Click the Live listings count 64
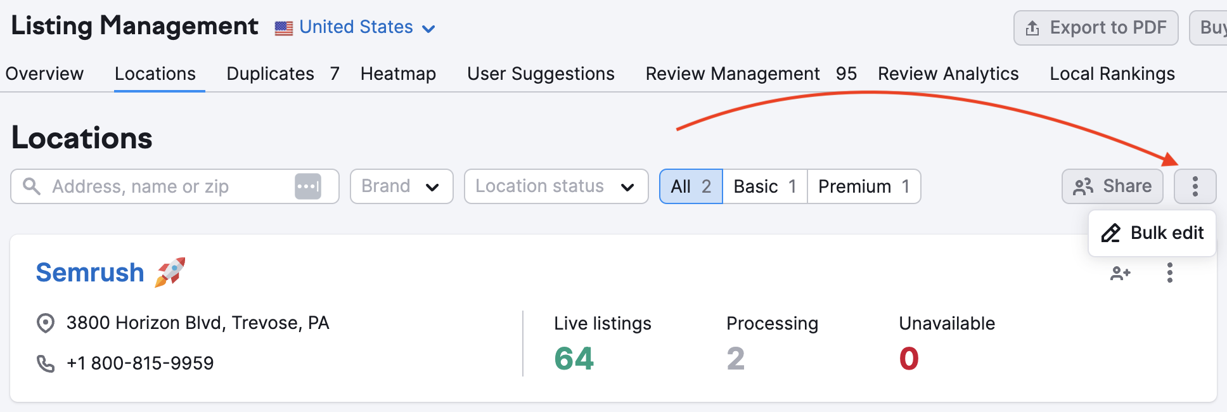Image resolution: width=1227 pixels, height=412 pixels. (574, 359)
